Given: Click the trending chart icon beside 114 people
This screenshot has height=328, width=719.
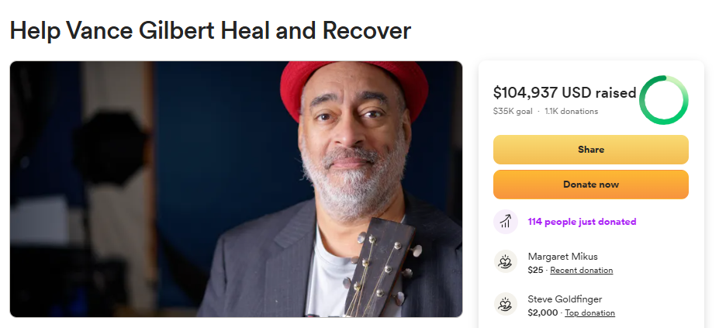Looking at the screenshot, I should click(506, 222).
